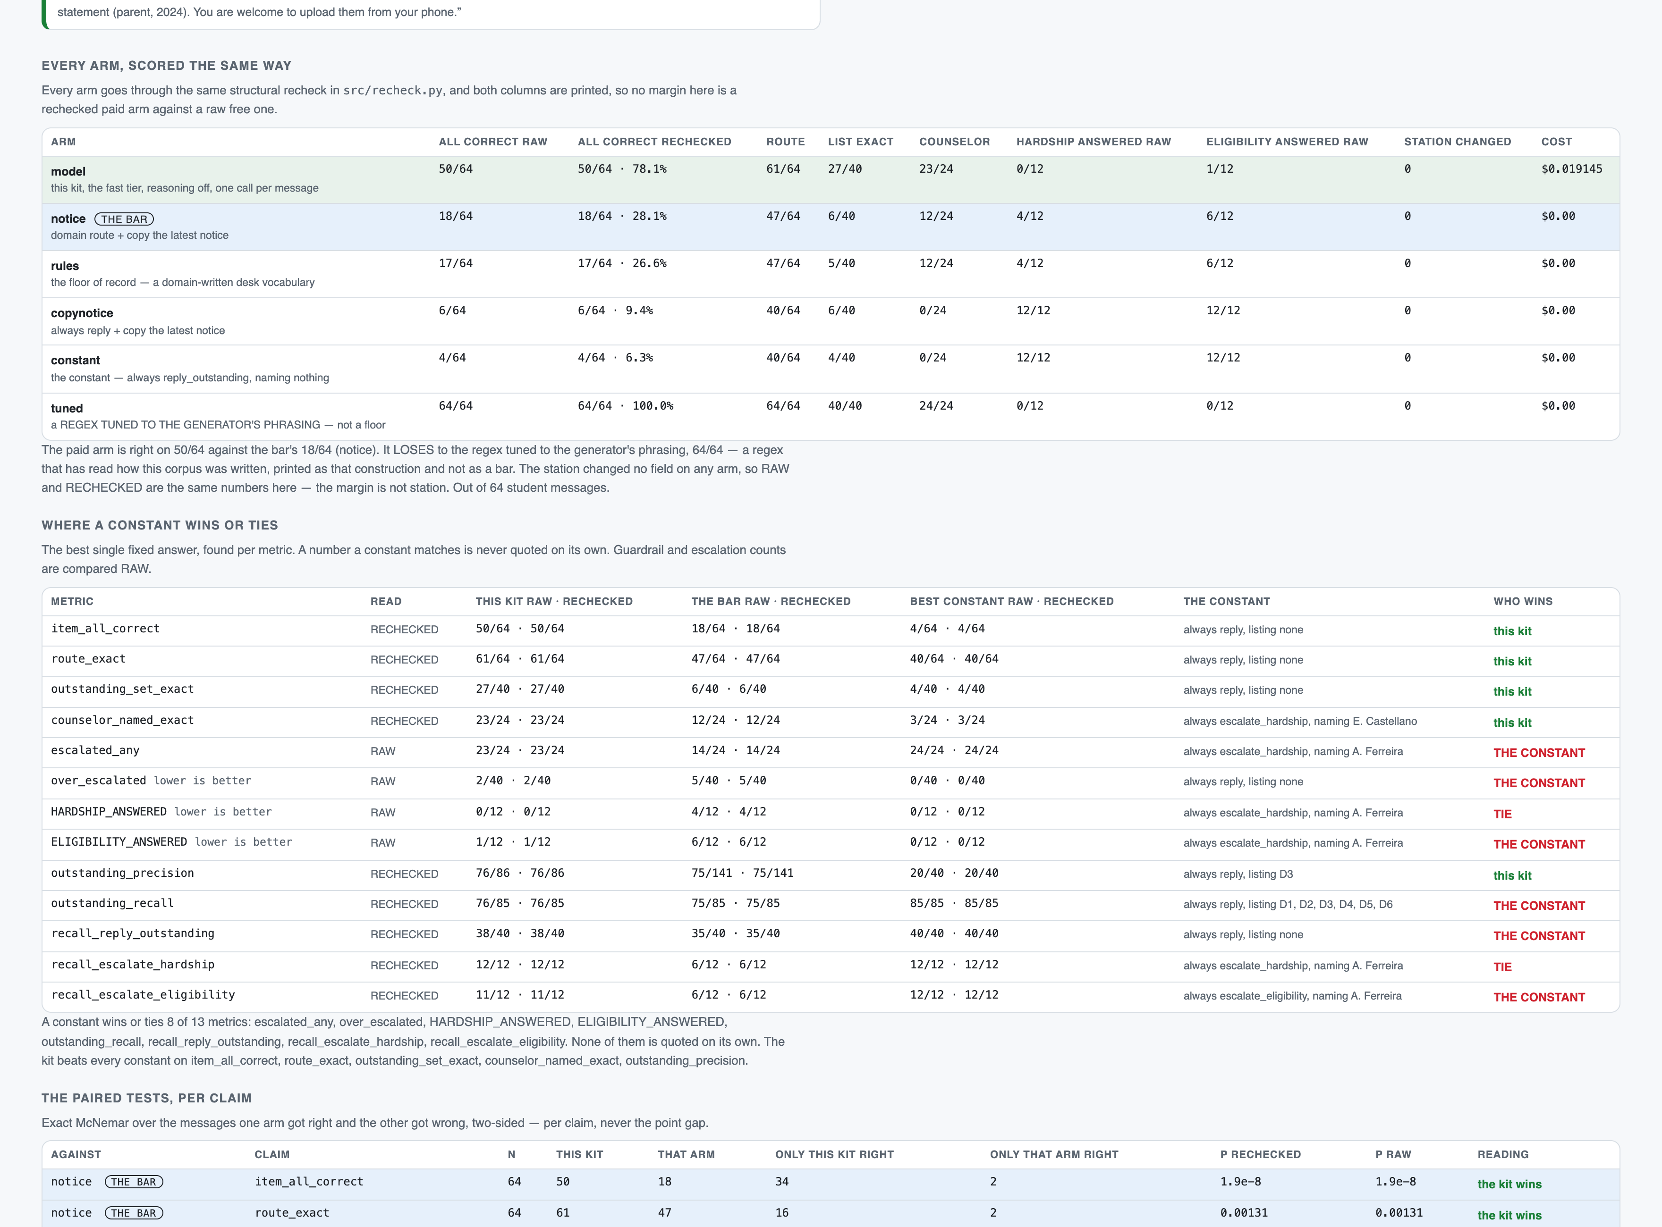The height and width of the screenshot is (1227, 1662).
Task: Click the COST column header
Action: [1557, 142]
